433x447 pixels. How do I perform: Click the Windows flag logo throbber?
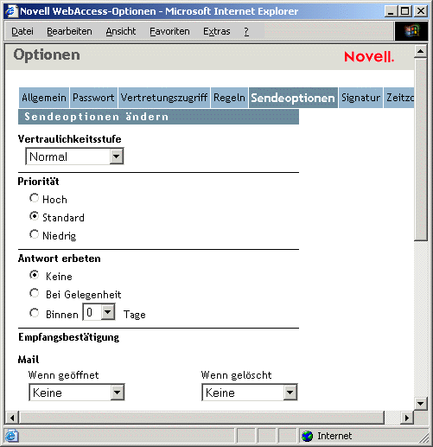pos(411,31)
